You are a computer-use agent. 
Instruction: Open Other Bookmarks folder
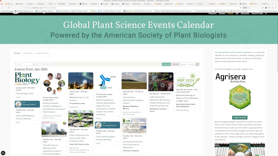coord(269,11)
